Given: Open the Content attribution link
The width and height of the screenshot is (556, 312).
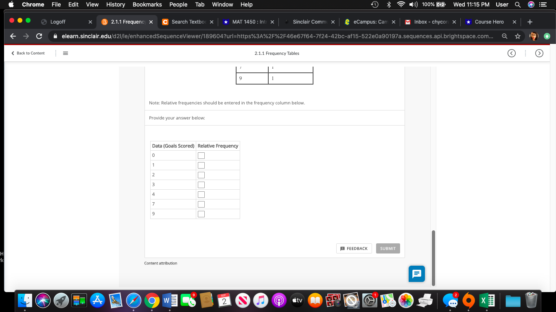Looking at the screenshot, I should (161, 263).
